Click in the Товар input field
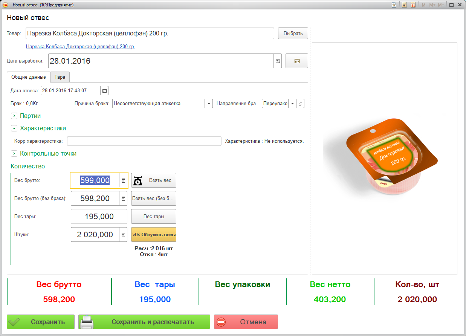The height and width of the screenshot is (336, 466). (150, 33)
